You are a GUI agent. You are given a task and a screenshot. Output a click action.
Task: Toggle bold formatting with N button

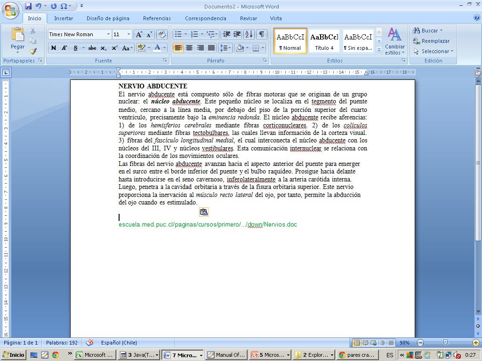(x=54, y=48)
